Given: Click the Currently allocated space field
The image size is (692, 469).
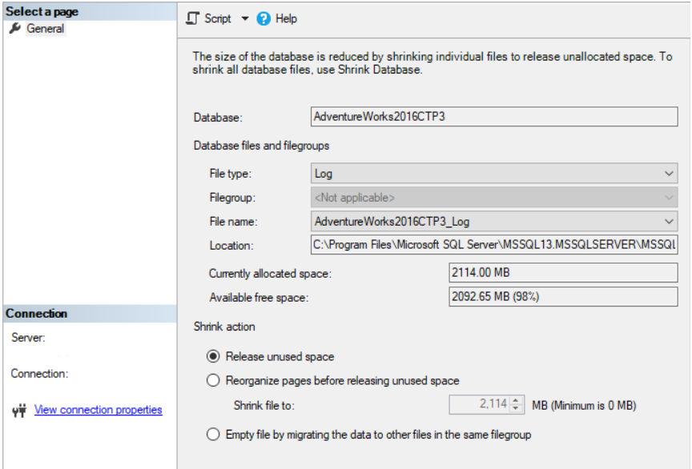Looking at the screenshot, I should coord(564,273).
